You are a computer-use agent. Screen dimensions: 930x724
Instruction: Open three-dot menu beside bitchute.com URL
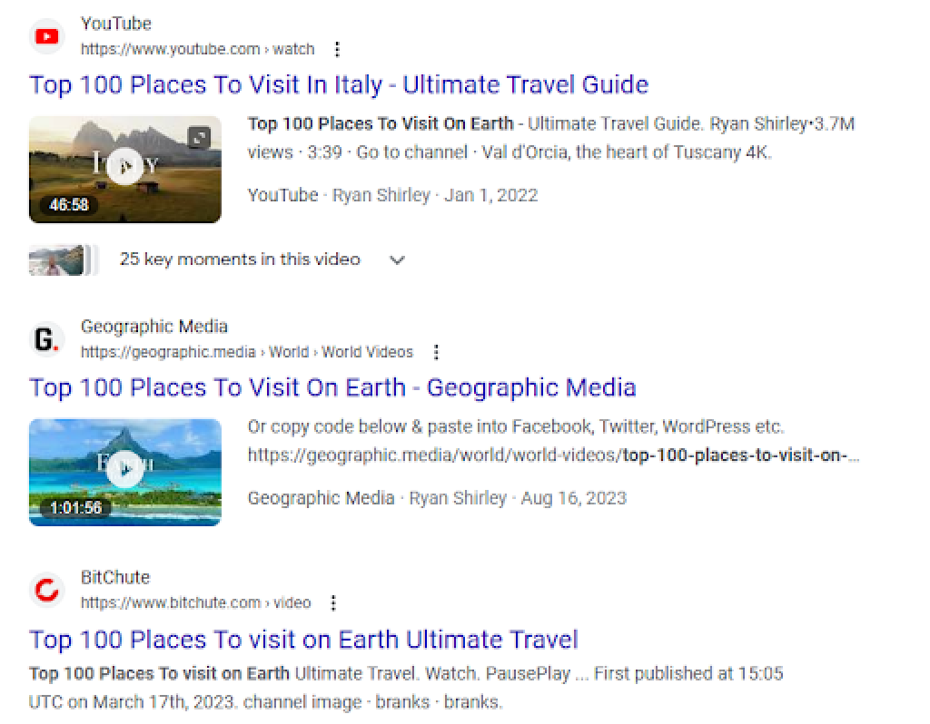[x=334, y=603]
